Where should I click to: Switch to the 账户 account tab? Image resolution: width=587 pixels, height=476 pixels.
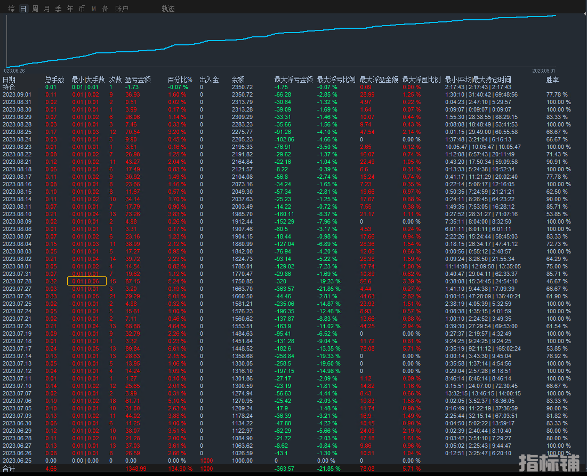coord(122,9)
